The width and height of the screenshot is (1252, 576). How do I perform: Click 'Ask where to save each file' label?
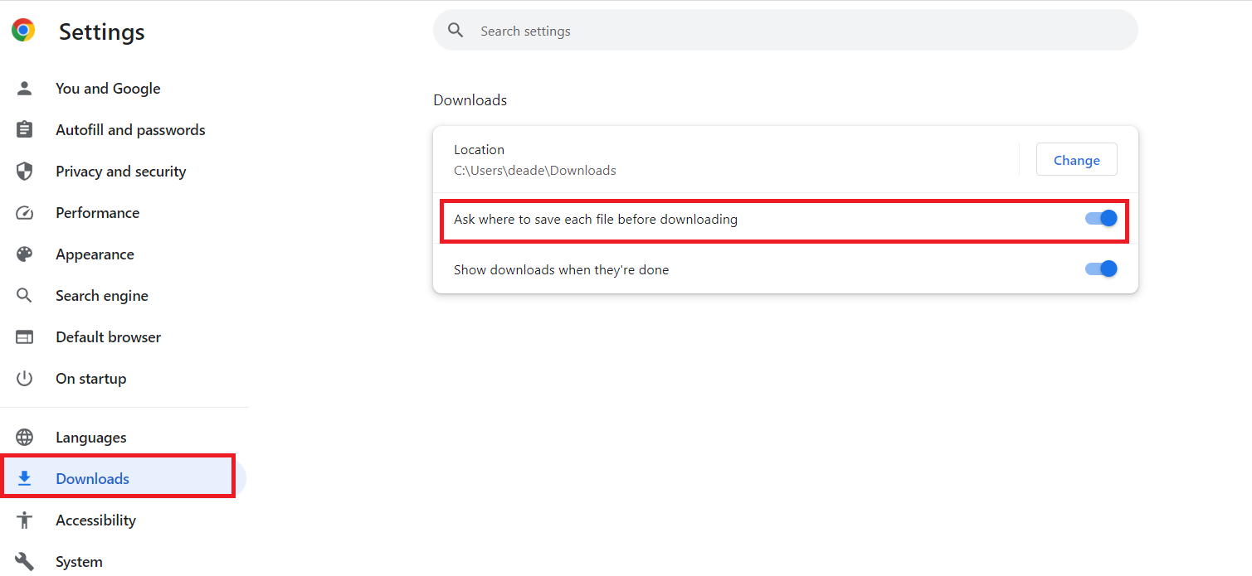pos(596,220)
